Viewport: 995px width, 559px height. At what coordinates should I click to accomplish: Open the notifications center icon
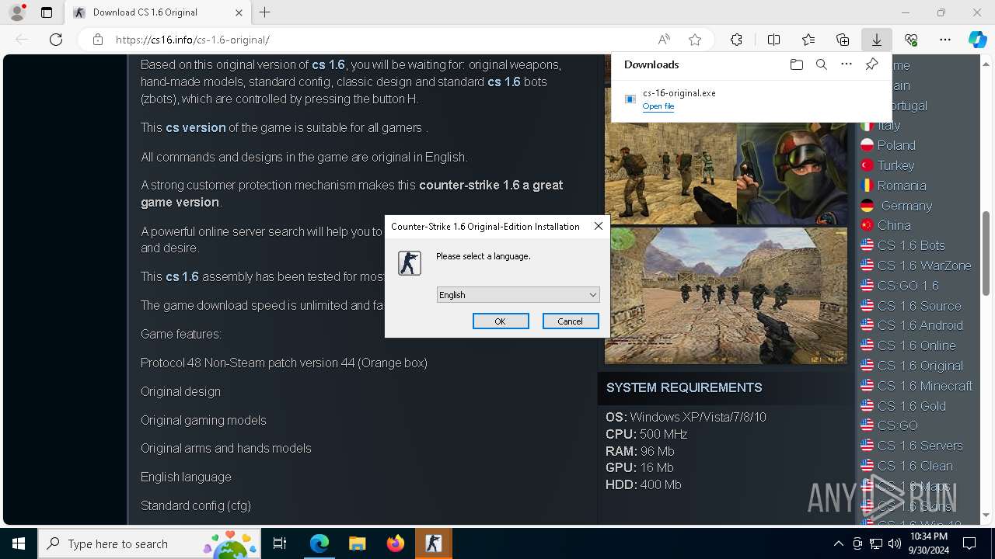coord(969,543)
